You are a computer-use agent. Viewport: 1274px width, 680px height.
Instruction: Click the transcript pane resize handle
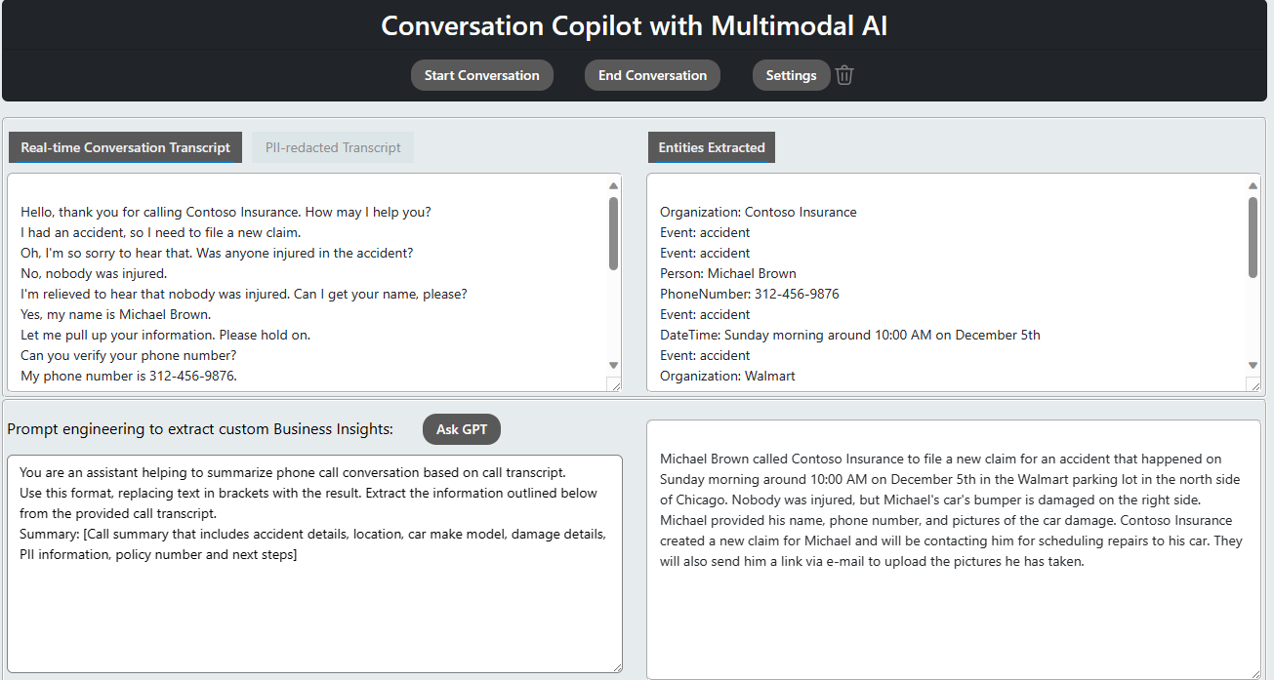614,384
